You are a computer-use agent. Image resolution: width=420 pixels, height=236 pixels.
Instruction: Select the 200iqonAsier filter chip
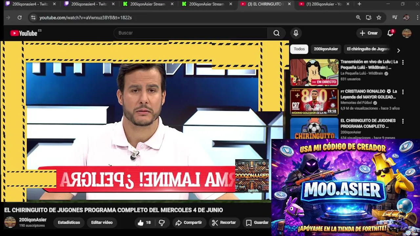click(326, 49)
